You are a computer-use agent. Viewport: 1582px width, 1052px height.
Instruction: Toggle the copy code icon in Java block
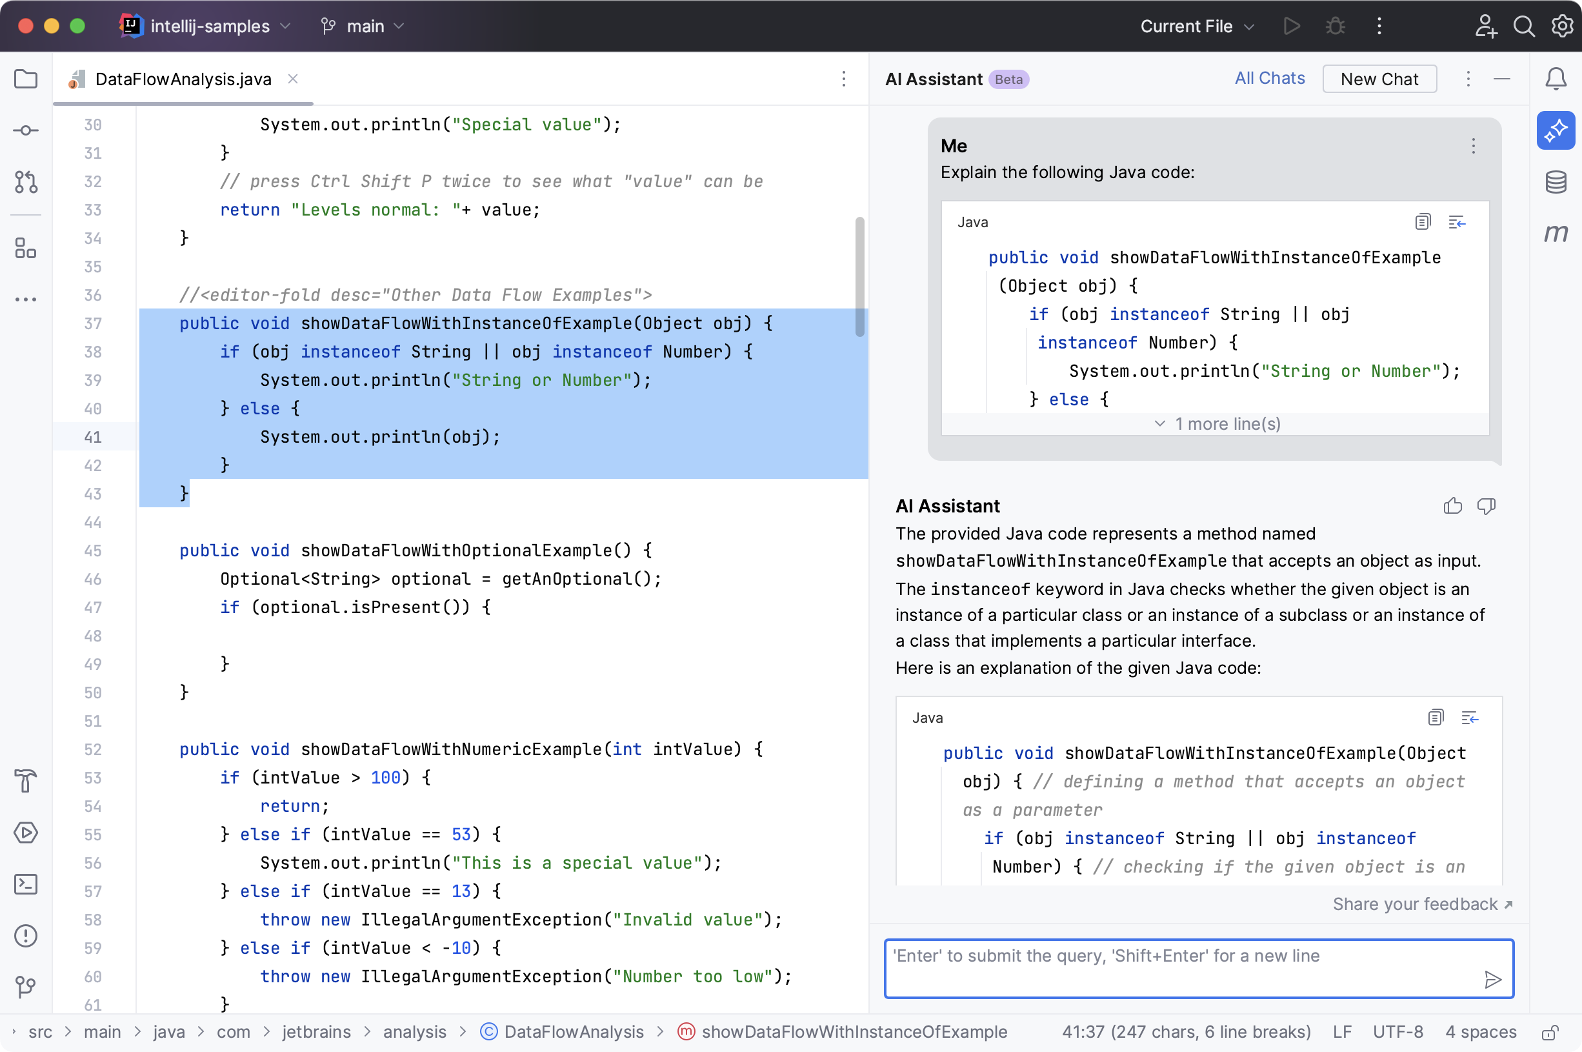pos(1423,222)
